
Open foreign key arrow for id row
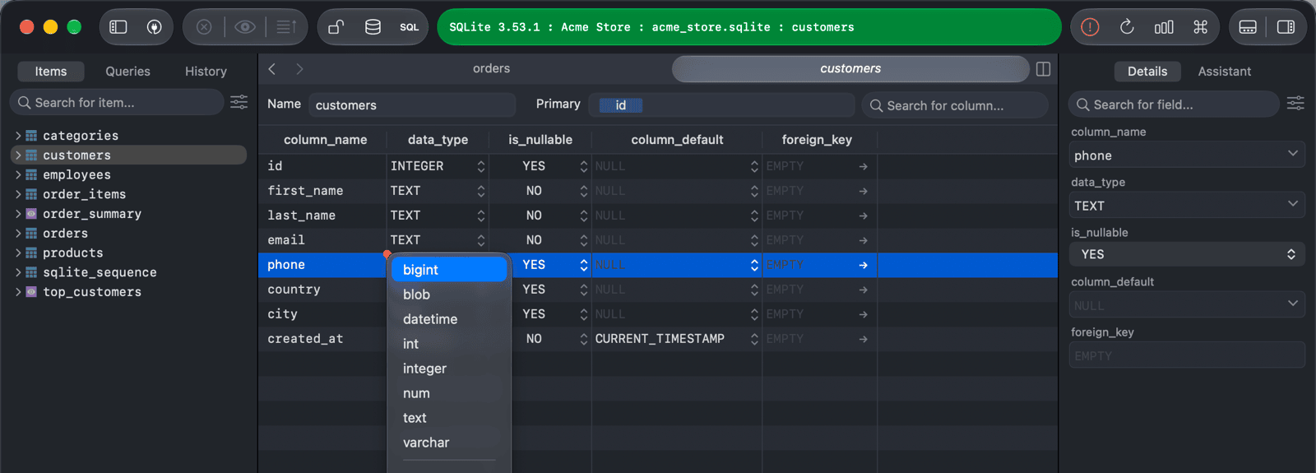coord(863,166)
